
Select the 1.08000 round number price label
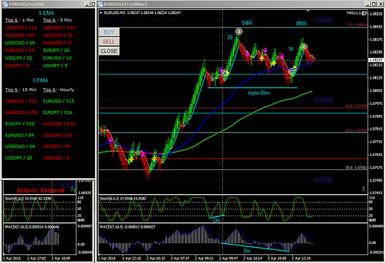[324, 100]
